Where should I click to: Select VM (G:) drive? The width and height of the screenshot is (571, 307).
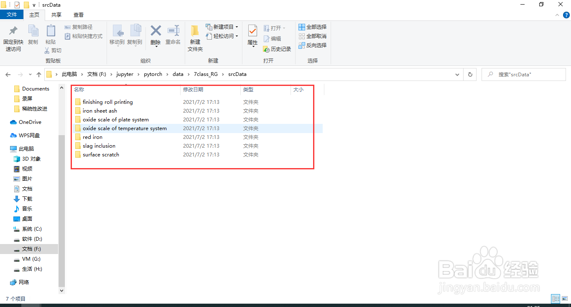point(31,259)
